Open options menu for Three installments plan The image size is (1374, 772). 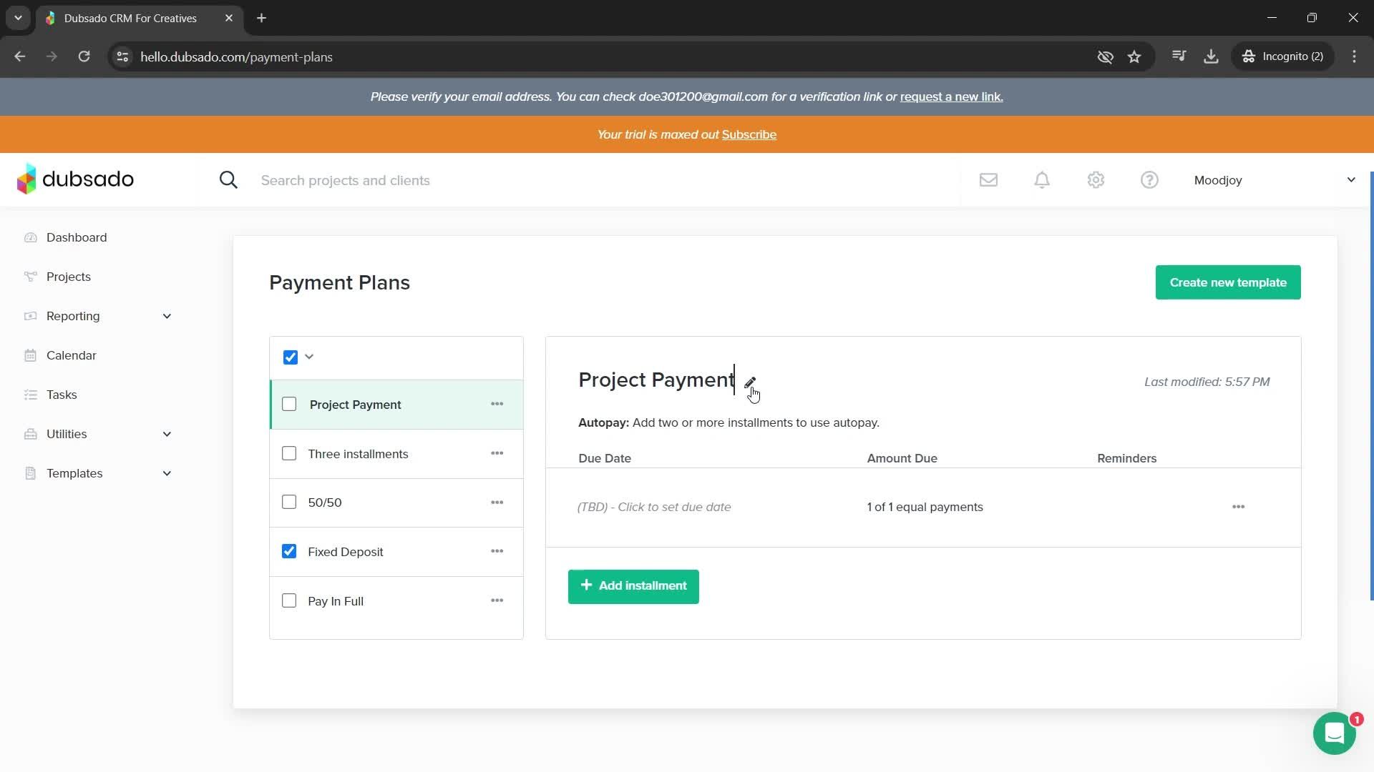point(497,453)
